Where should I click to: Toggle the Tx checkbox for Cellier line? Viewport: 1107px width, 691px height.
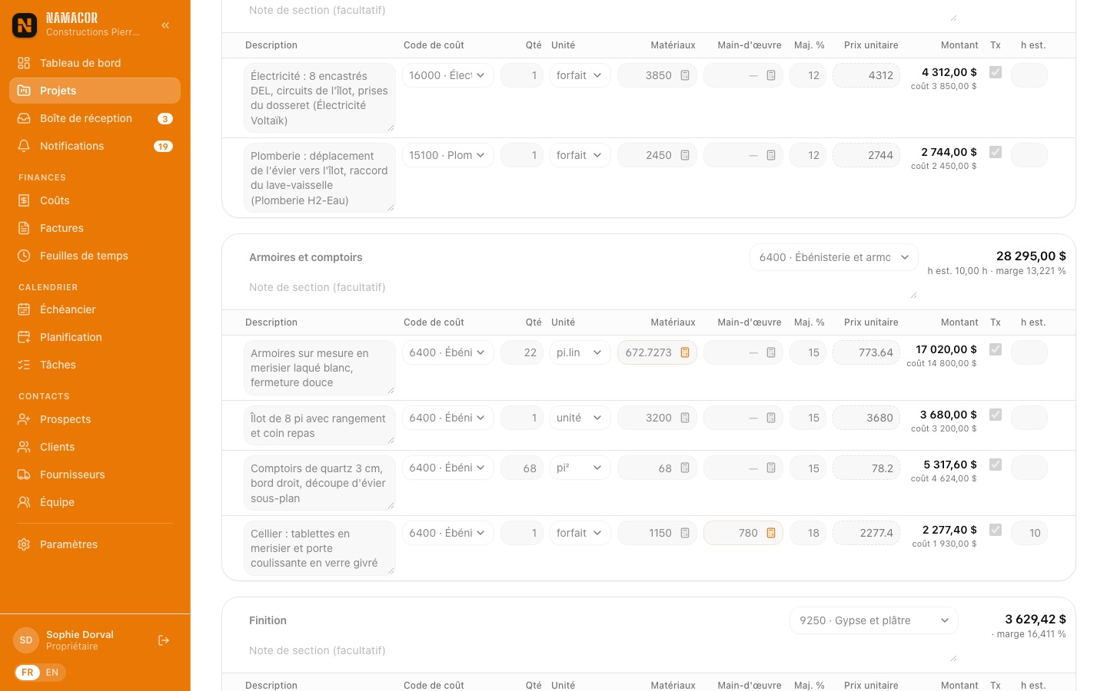click(996, 530)
